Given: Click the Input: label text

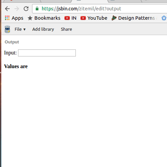Looking at the screenshot, I should pyautogui.click(x=10, y=53).
